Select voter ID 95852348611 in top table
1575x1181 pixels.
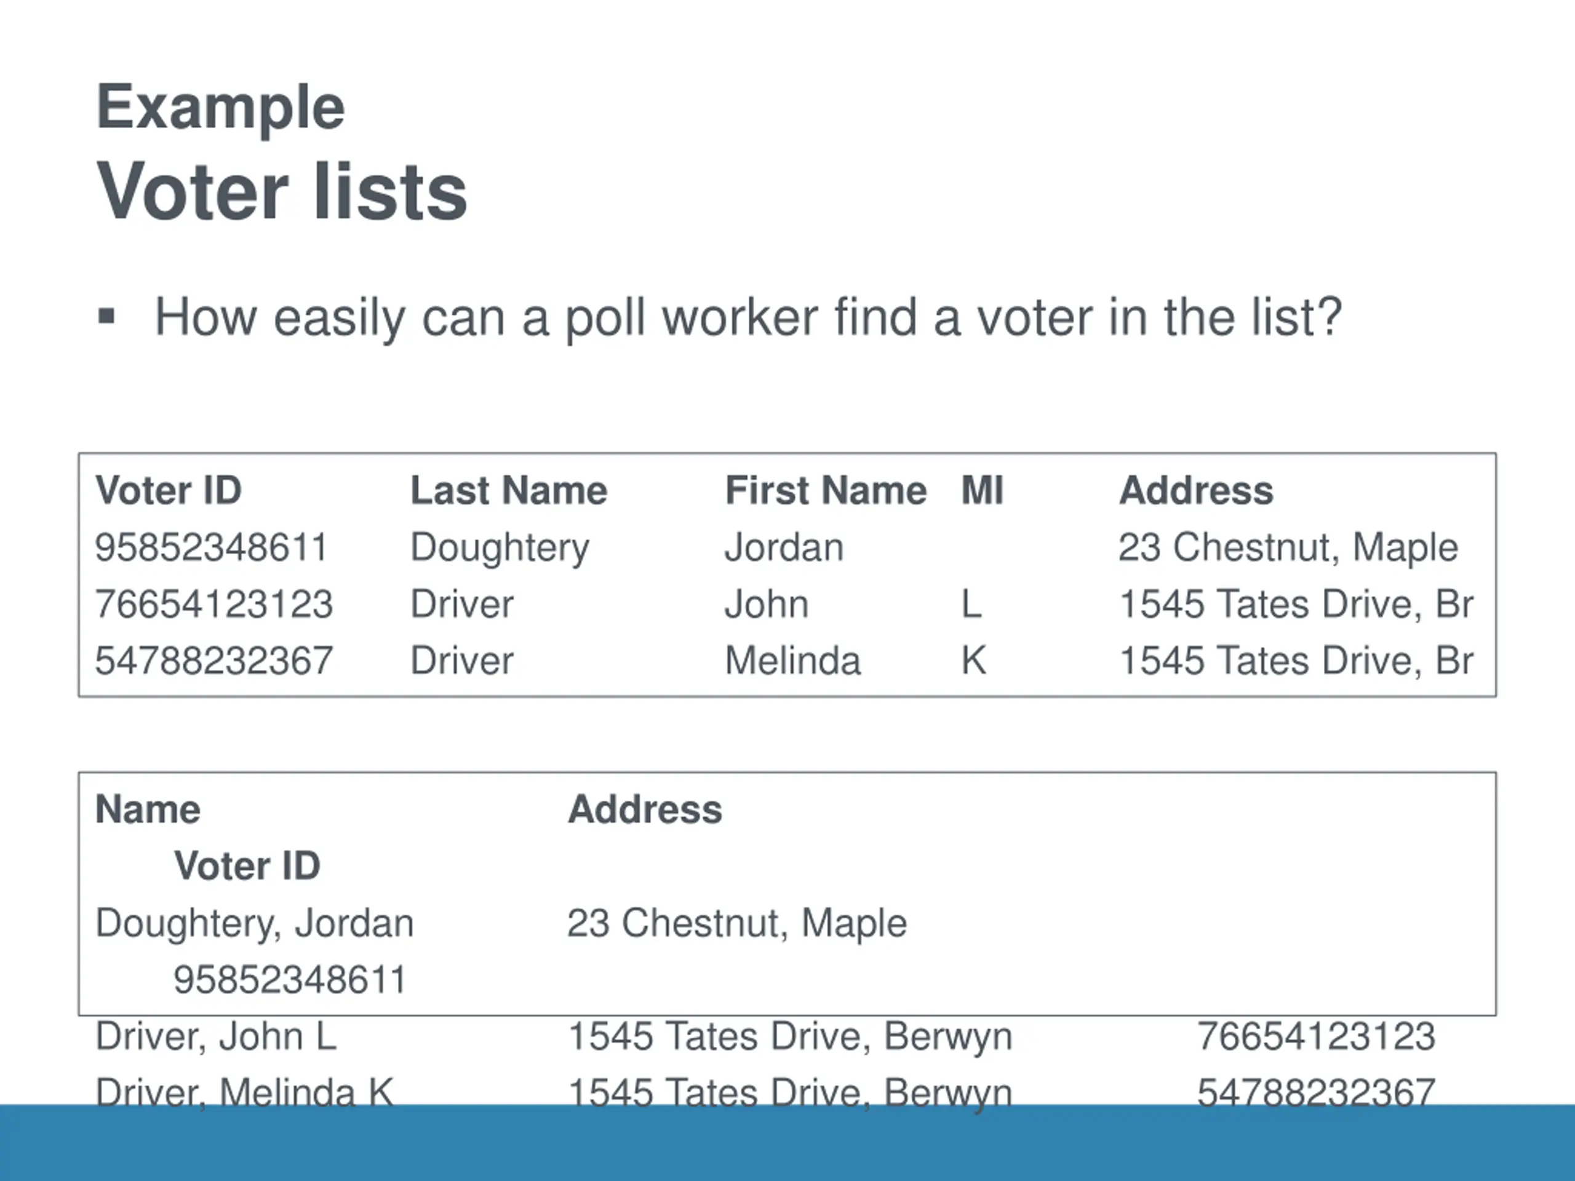tap(212, 547)
